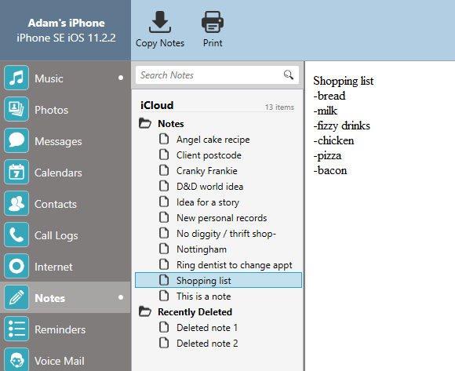
Task: Click the Notes label in sidebar
Action: pos(49,298)
